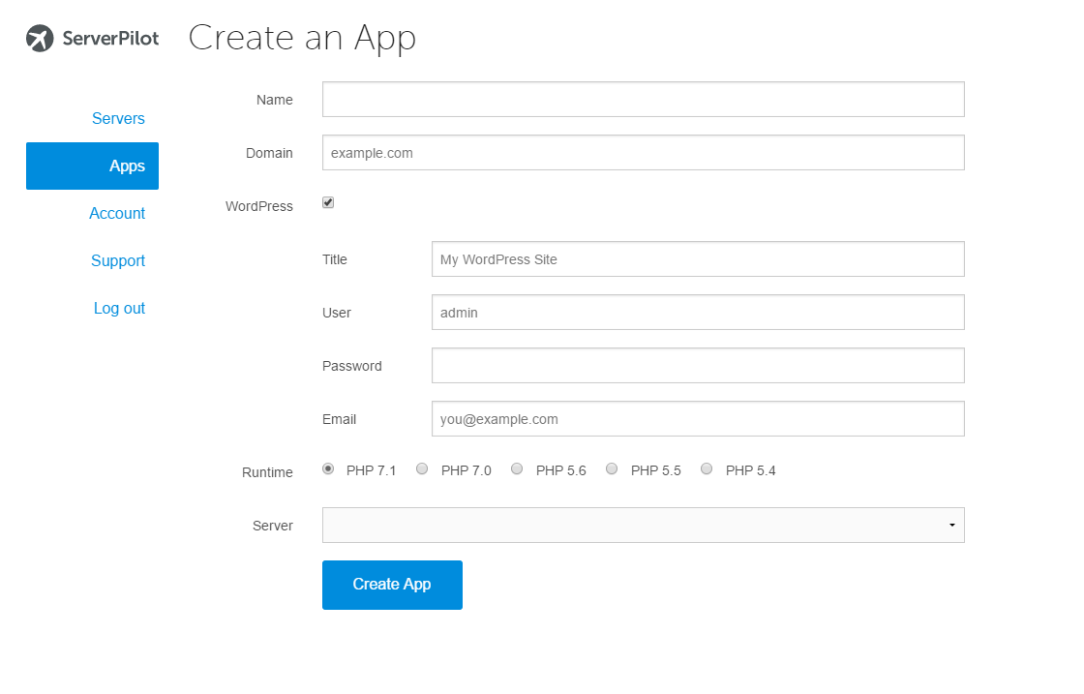Image resolution: width=1084 pixels, height=694 pixels.
Task: Select the Apps sidebar item
Action: pyautogui.click(x=127, y=166)
